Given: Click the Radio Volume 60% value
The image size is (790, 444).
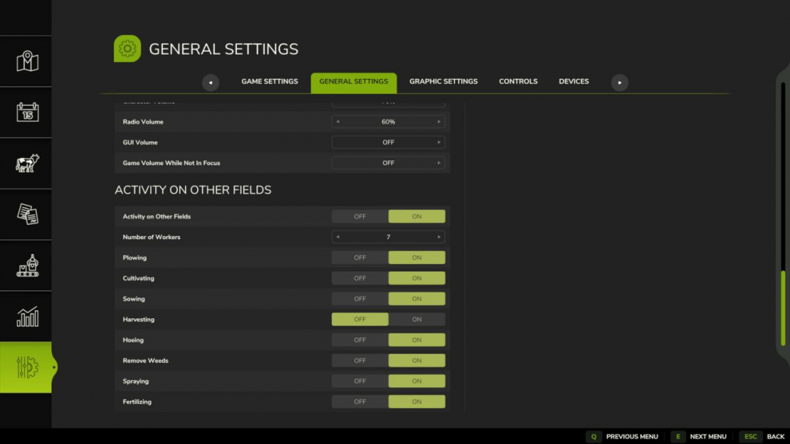Looking at the screenshot, I should tap(388, 122).
